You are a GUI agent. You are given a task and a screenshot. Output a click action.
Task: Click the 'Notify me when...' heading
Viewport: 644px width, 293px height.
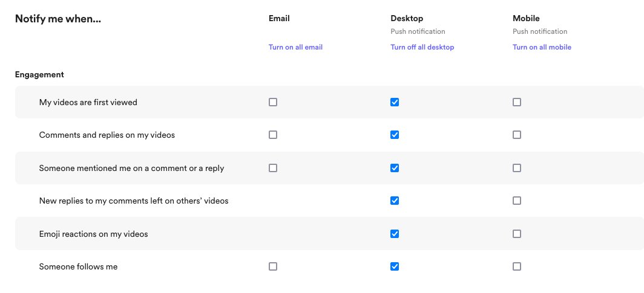(x=58, y=19)
